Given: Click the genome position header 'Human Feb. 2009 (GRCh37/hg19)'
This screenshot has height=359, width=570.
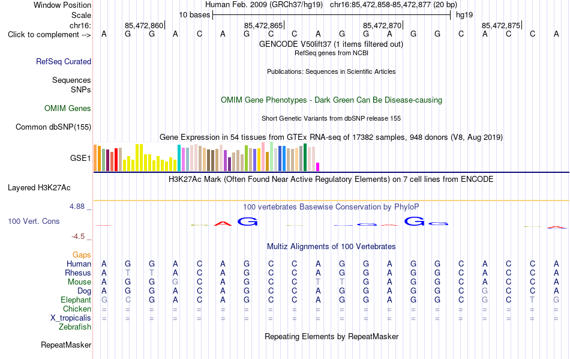Looking at the screenshot, I should click(x=264, y=5).
